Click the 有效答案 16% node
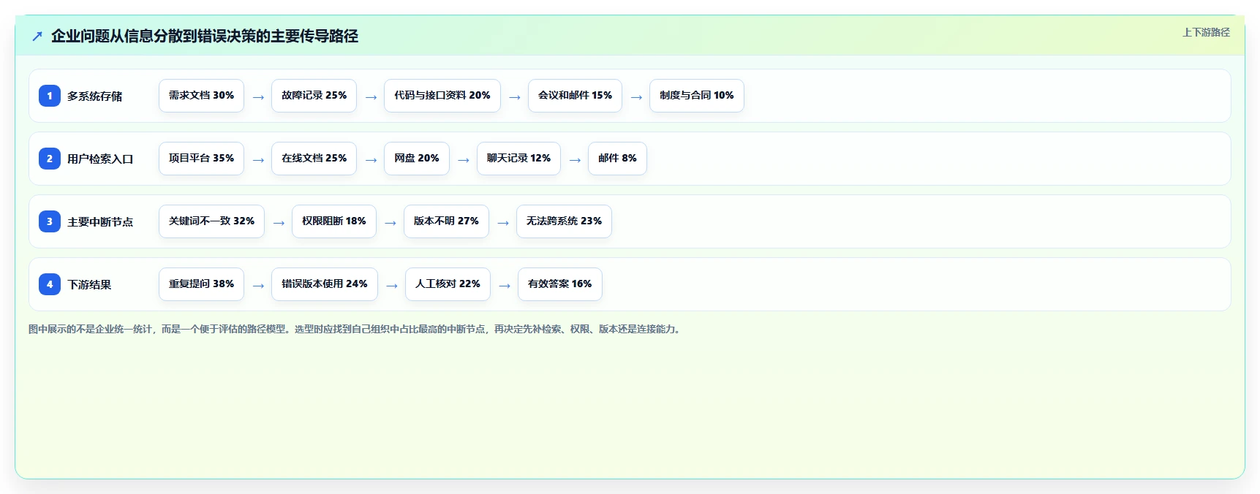The width and height of the screenshot is (1260, 494). pyautogui.click(x=560, y=284)
